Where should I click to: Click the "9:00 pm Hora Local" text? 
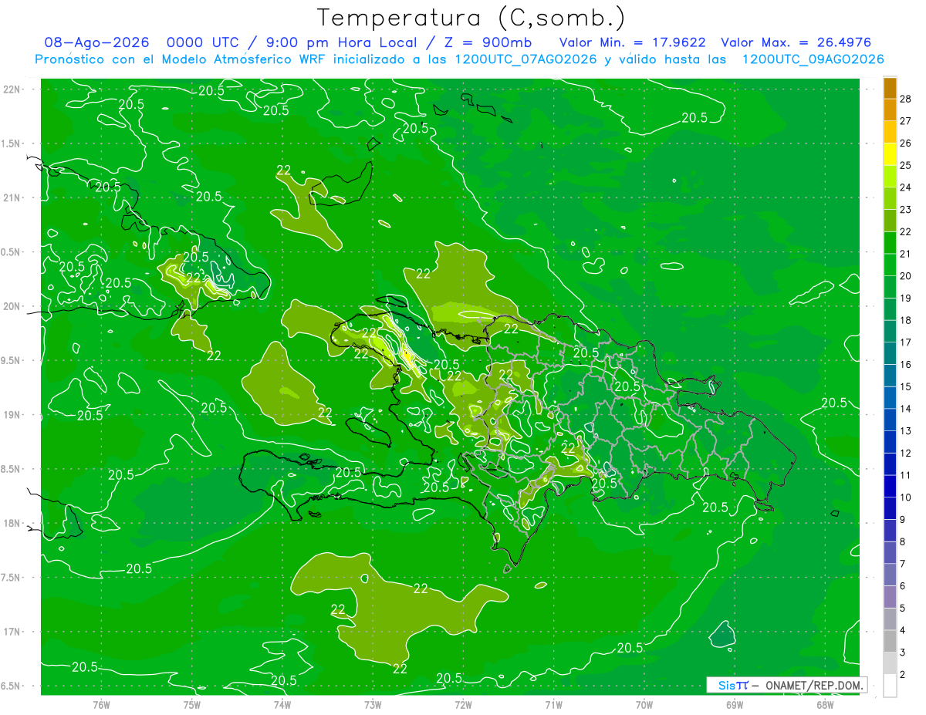pyautogui.click(x=341, y=43)
